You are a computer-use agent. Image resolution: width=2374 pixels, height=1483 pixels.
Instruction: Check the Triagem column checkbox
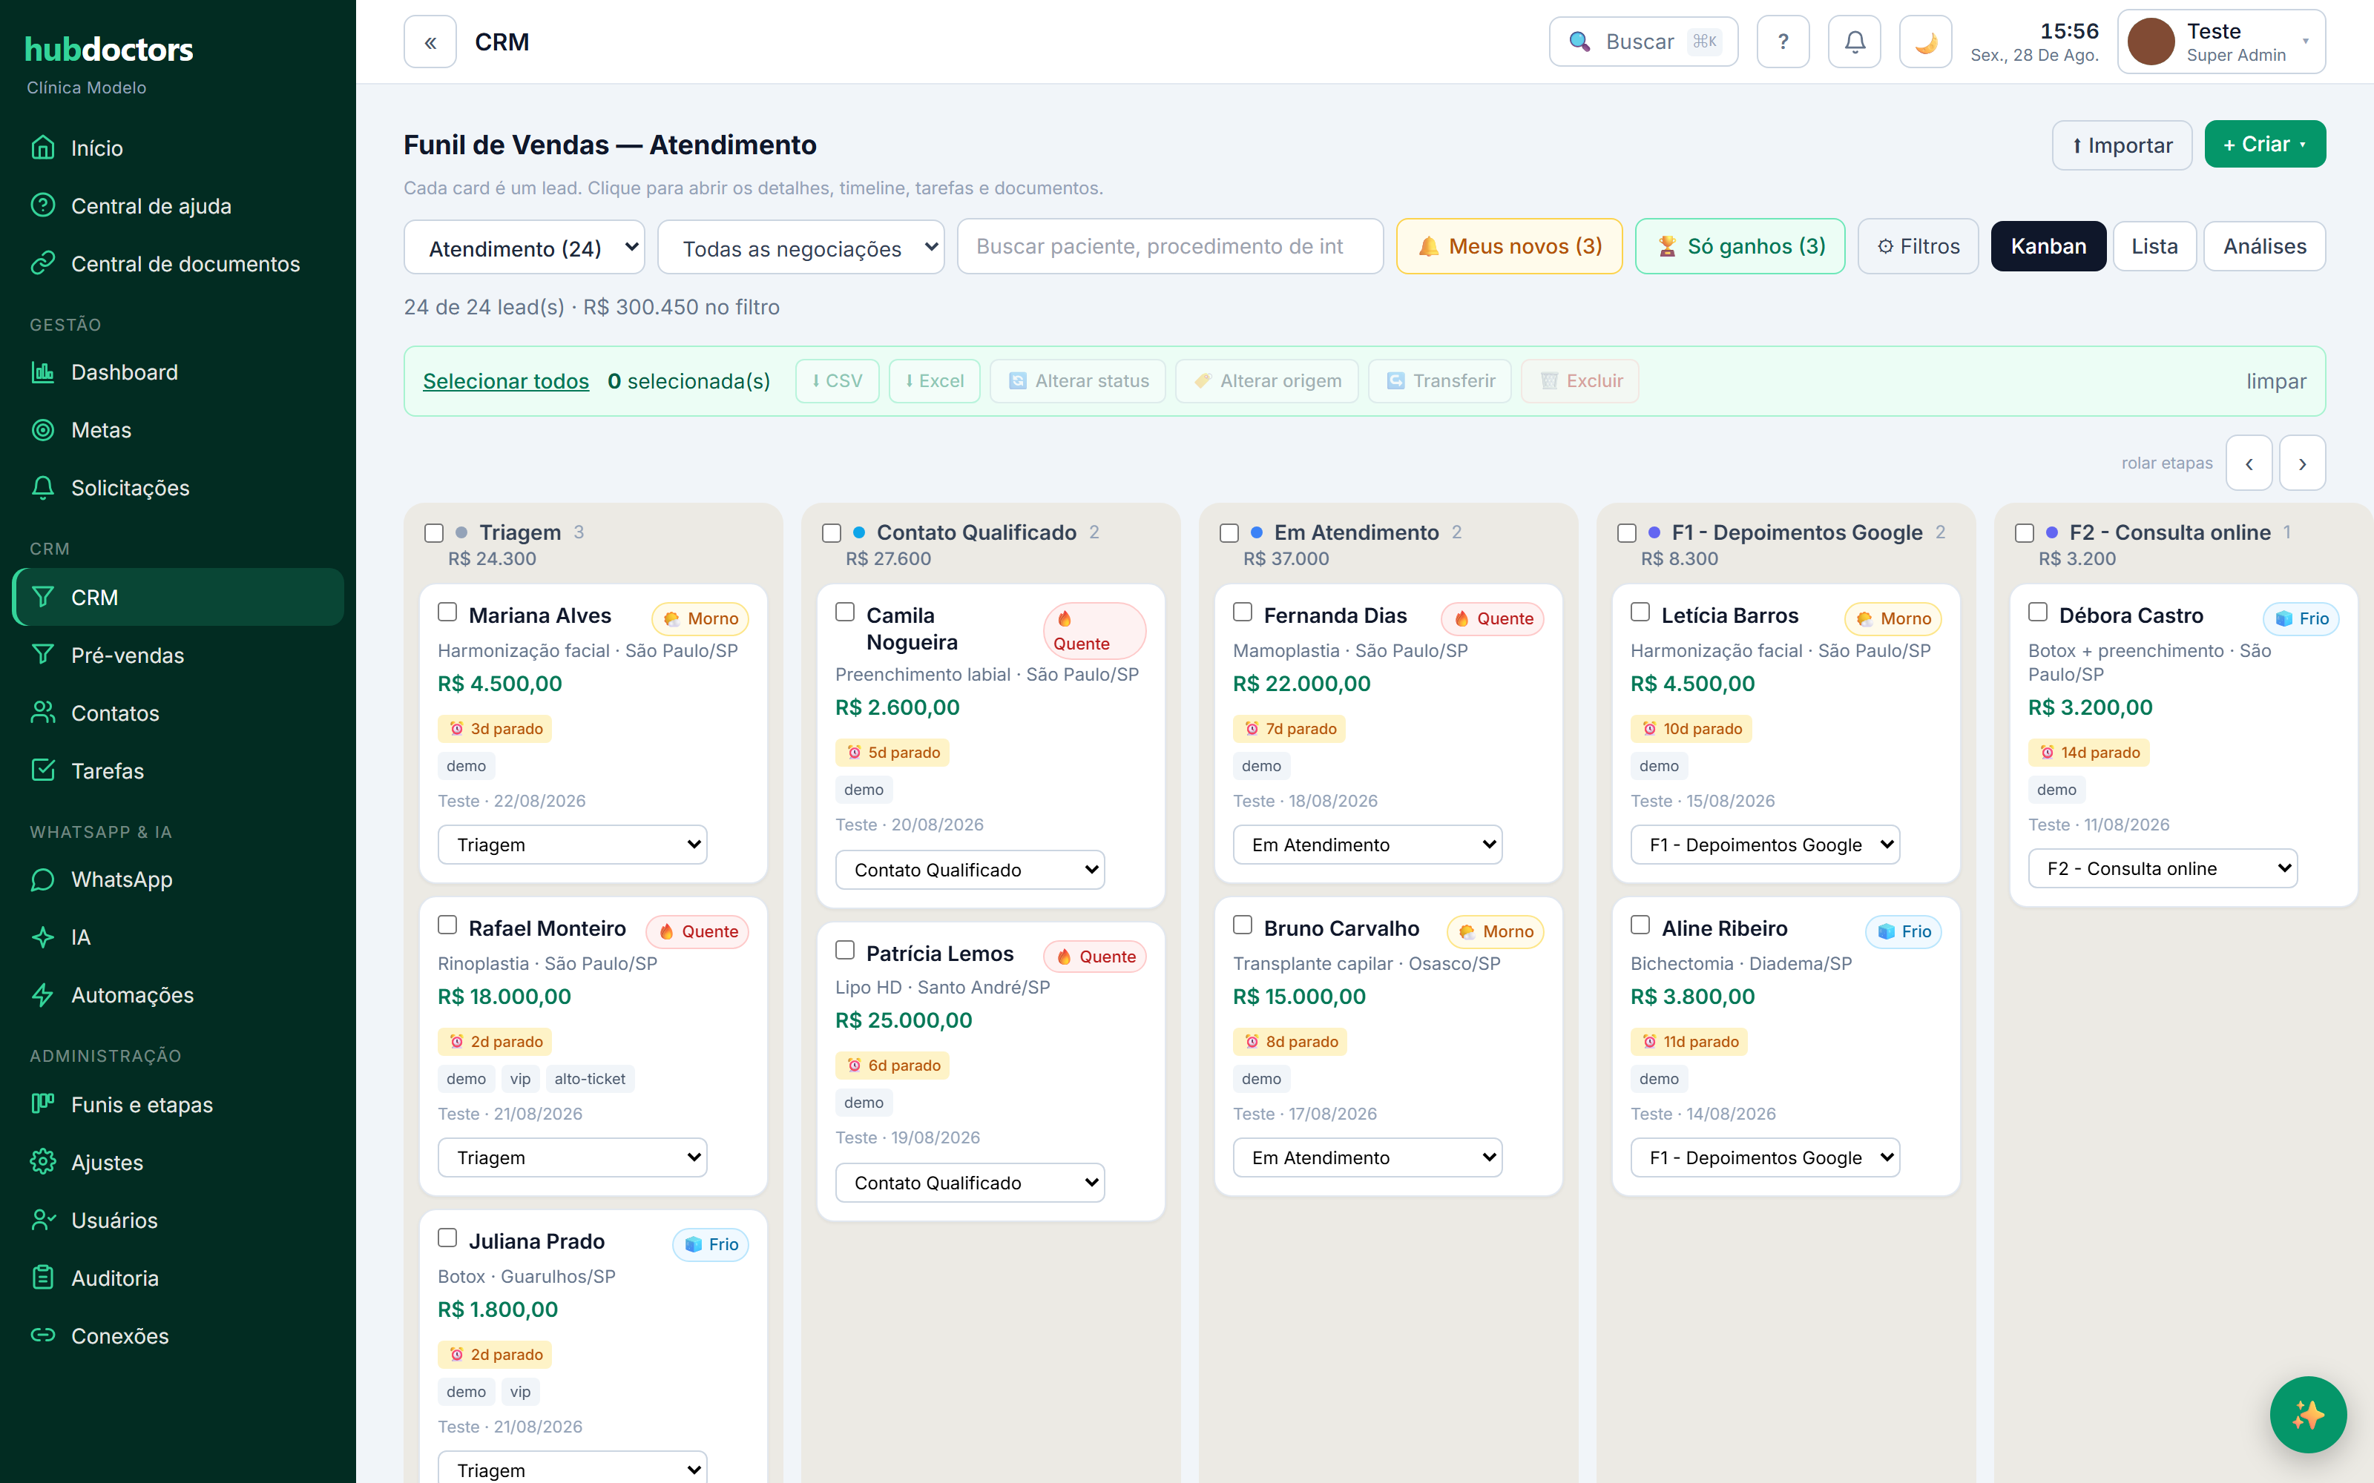tap(433, 532)
